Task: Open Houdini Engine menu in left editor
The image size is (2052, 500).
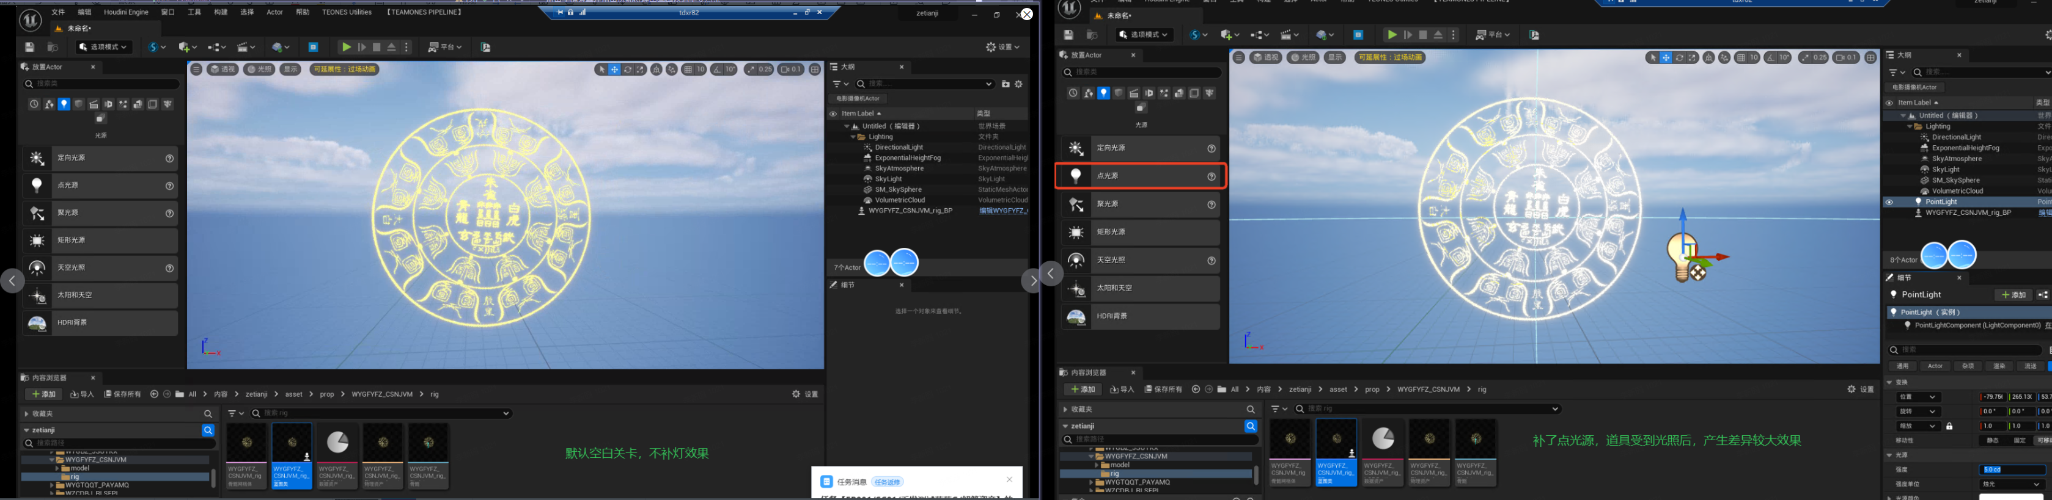Action: point(126,13)
